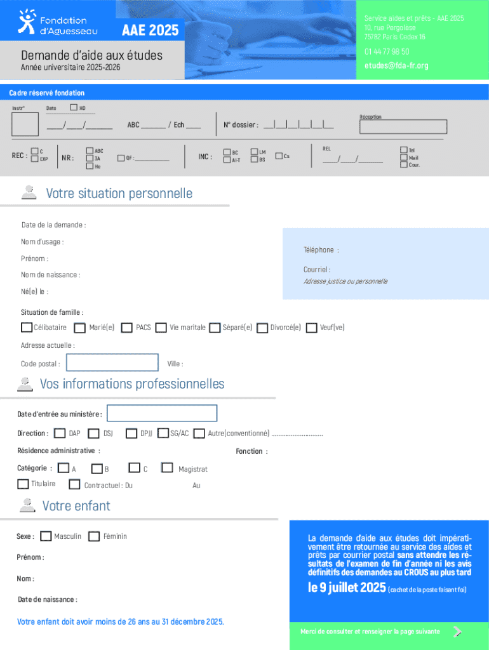Check the Célibataire box
Viewport: 489px width, 650px height.
[x=26, y=328]
